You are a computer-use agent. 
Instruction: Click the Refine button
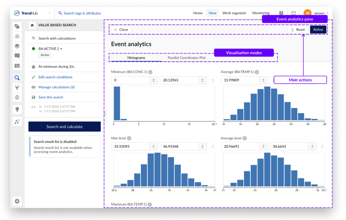(318, 30)
